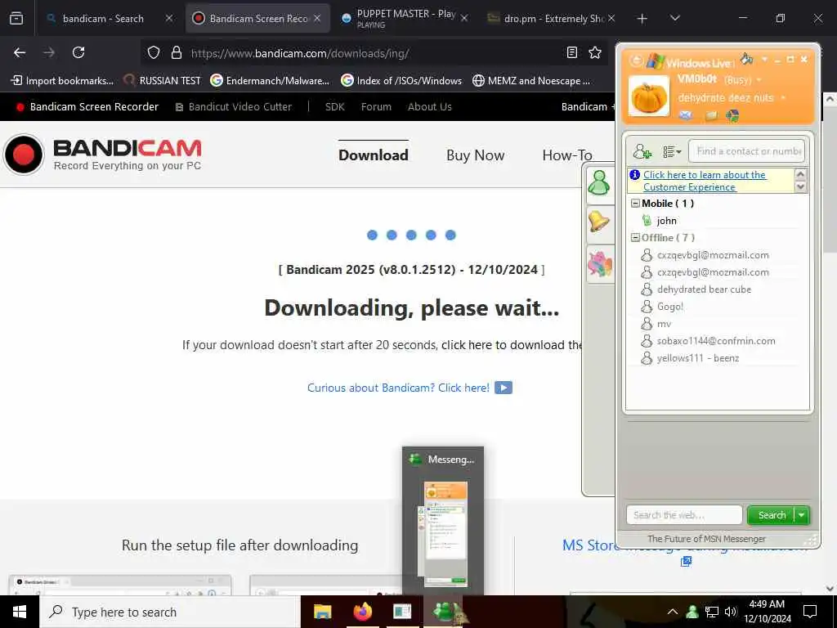Screen dimensions: 837x628
Task: Open Import bookmarks in bookmarks bar
Action: [62, 81]
